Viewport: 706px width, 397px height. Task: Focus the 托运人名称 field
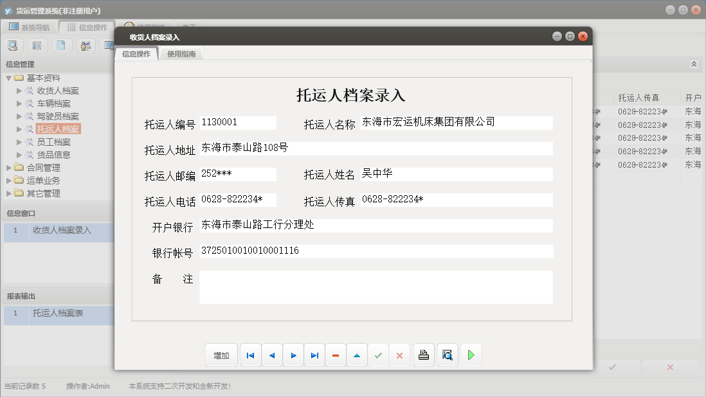click(457, 123)
